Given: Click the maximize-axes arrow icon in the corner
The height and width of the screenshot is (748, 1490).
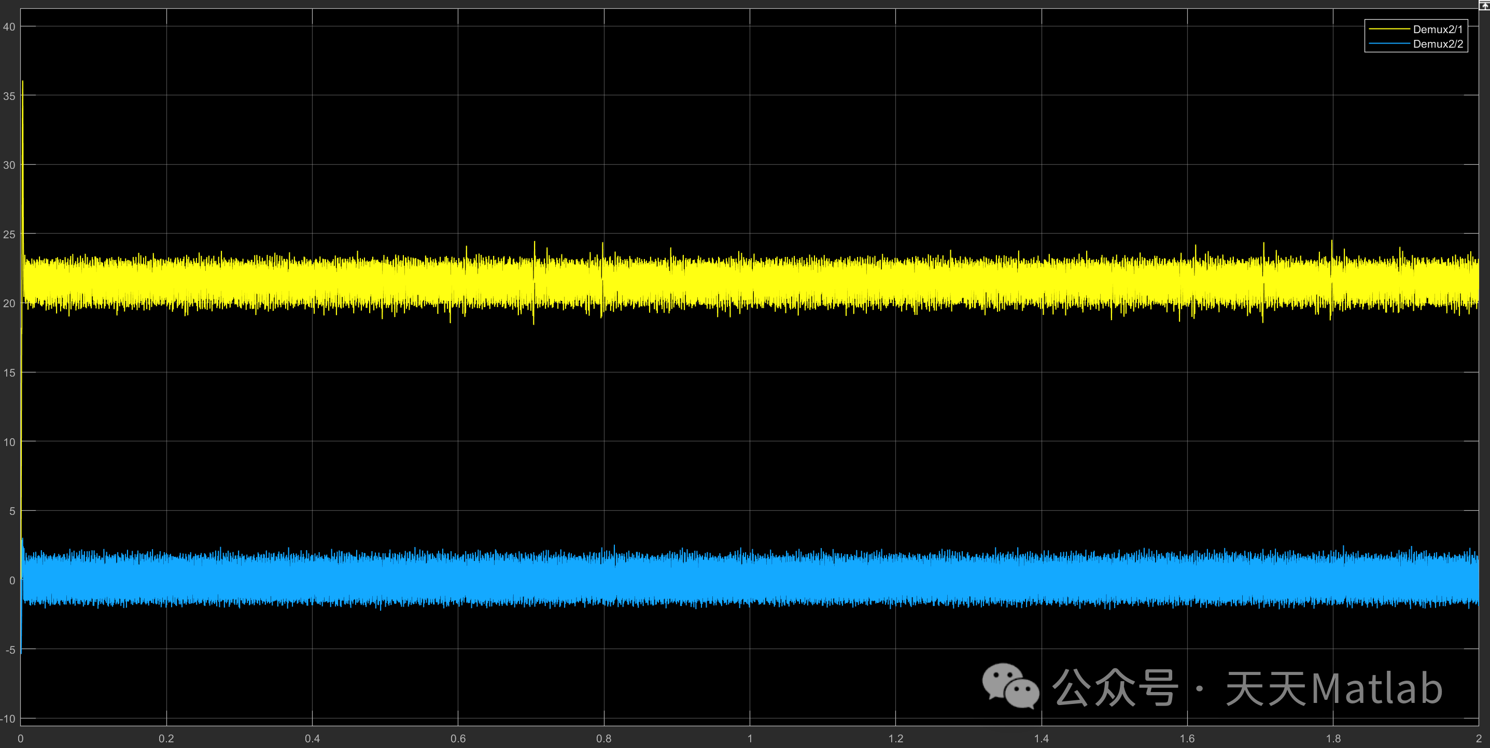Looking at the screenshot, I should [x=1485, y=5].
